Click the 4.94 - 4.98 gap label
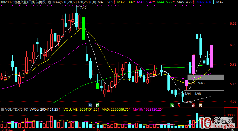The height and width of the screenshot is (131, 238). click(192, 94)
